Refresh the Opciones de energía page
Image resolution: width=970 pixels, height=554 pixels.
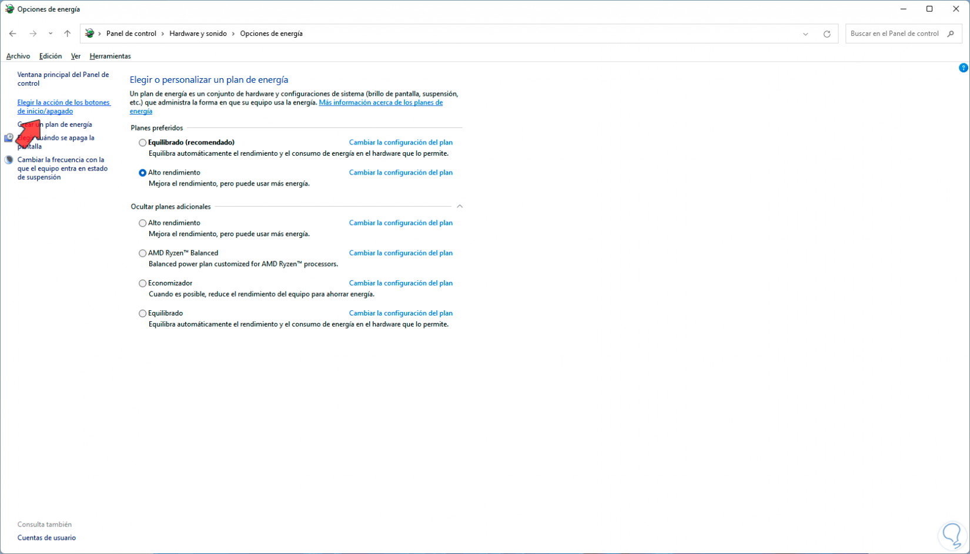click(x=827, y=34)
